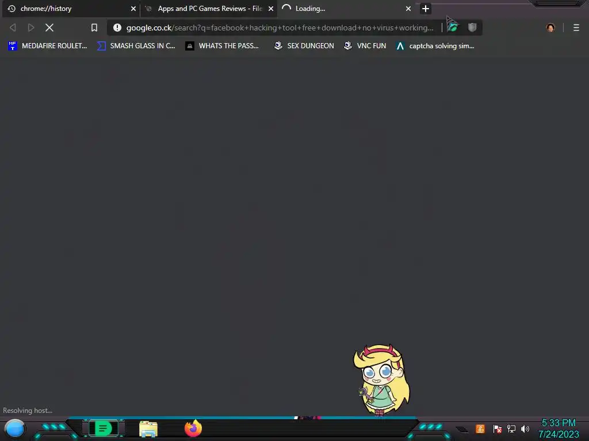Open the volume speaker tray icon
Screen dimensions: 589x441
(x=525, y=428)
